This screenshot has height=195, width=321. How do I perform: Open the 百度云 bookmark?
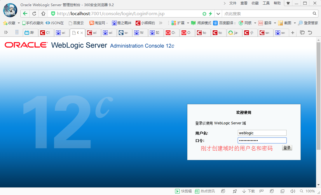click(76, 23)
